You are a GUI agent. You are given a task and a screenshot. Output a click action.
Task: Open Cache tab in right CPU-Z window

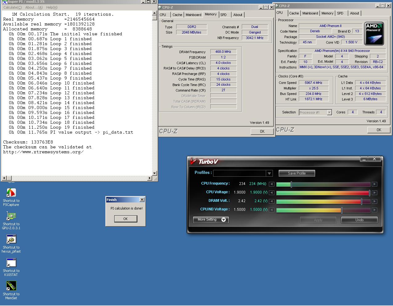294,13
